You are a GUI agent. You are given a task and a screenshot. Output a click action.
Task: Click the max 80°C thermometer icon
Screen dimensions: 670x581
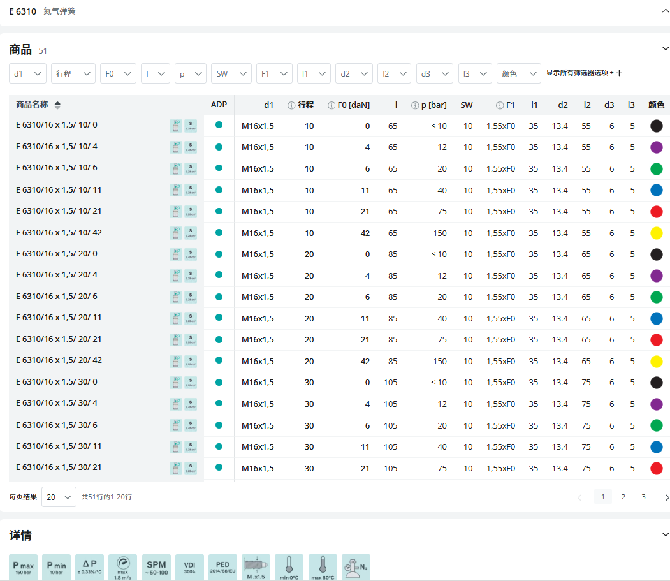pos(323,568)
